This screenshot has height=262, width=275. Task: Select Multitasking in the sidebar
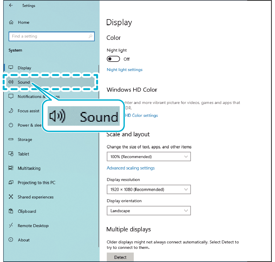29,168
